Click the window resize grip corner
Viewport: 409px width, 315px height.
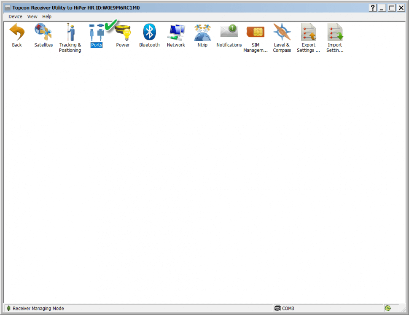(403, 309)
